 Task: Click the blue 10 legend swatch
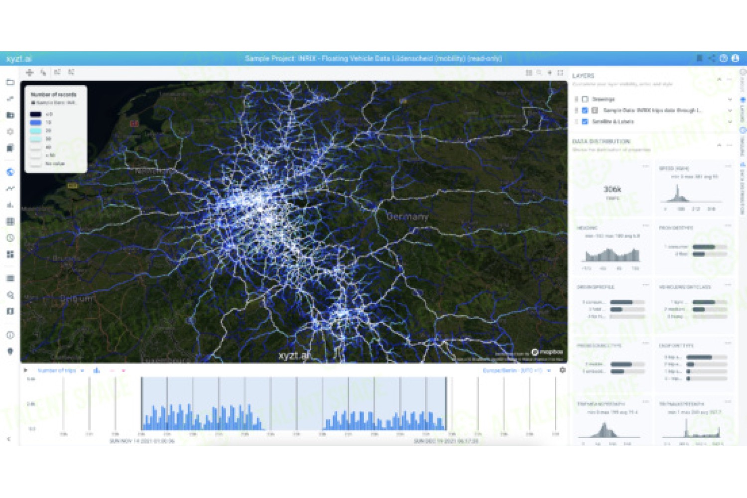click(x=35, y=123)
